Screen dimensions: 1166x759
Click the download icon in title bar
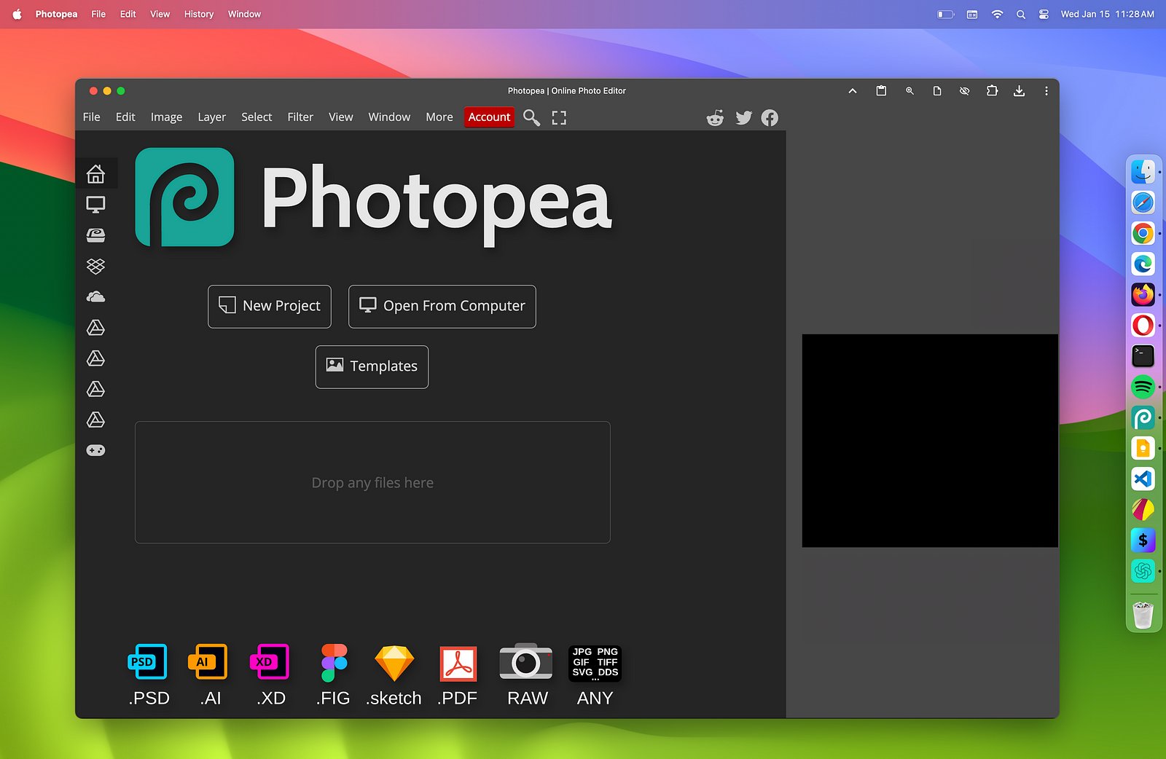coord(1019,91)
